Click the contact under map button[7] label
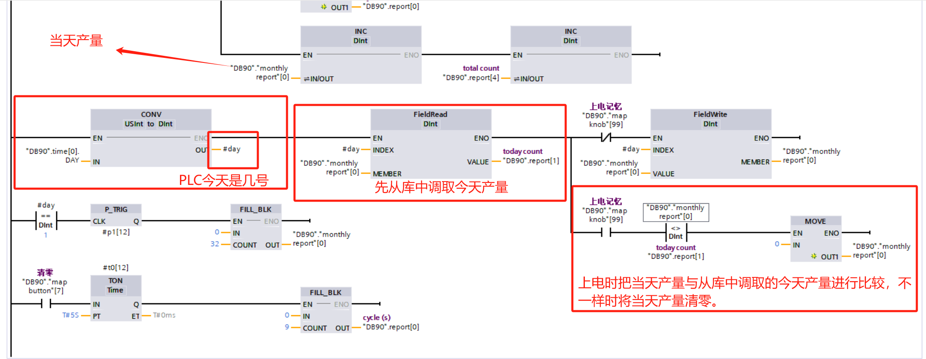The image size is (926, 359). tap(46, 304)
